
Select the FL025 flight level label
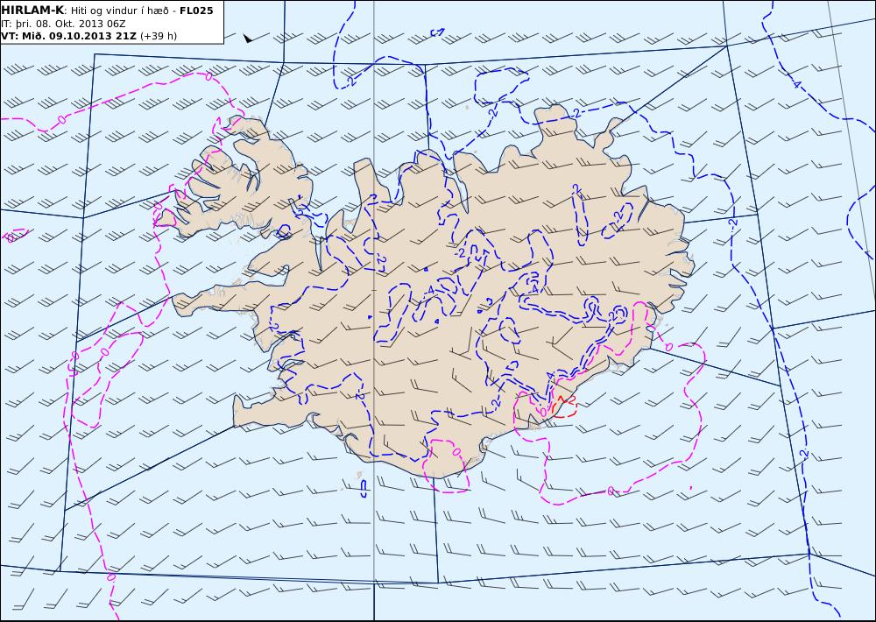click(x=196, y=11)
